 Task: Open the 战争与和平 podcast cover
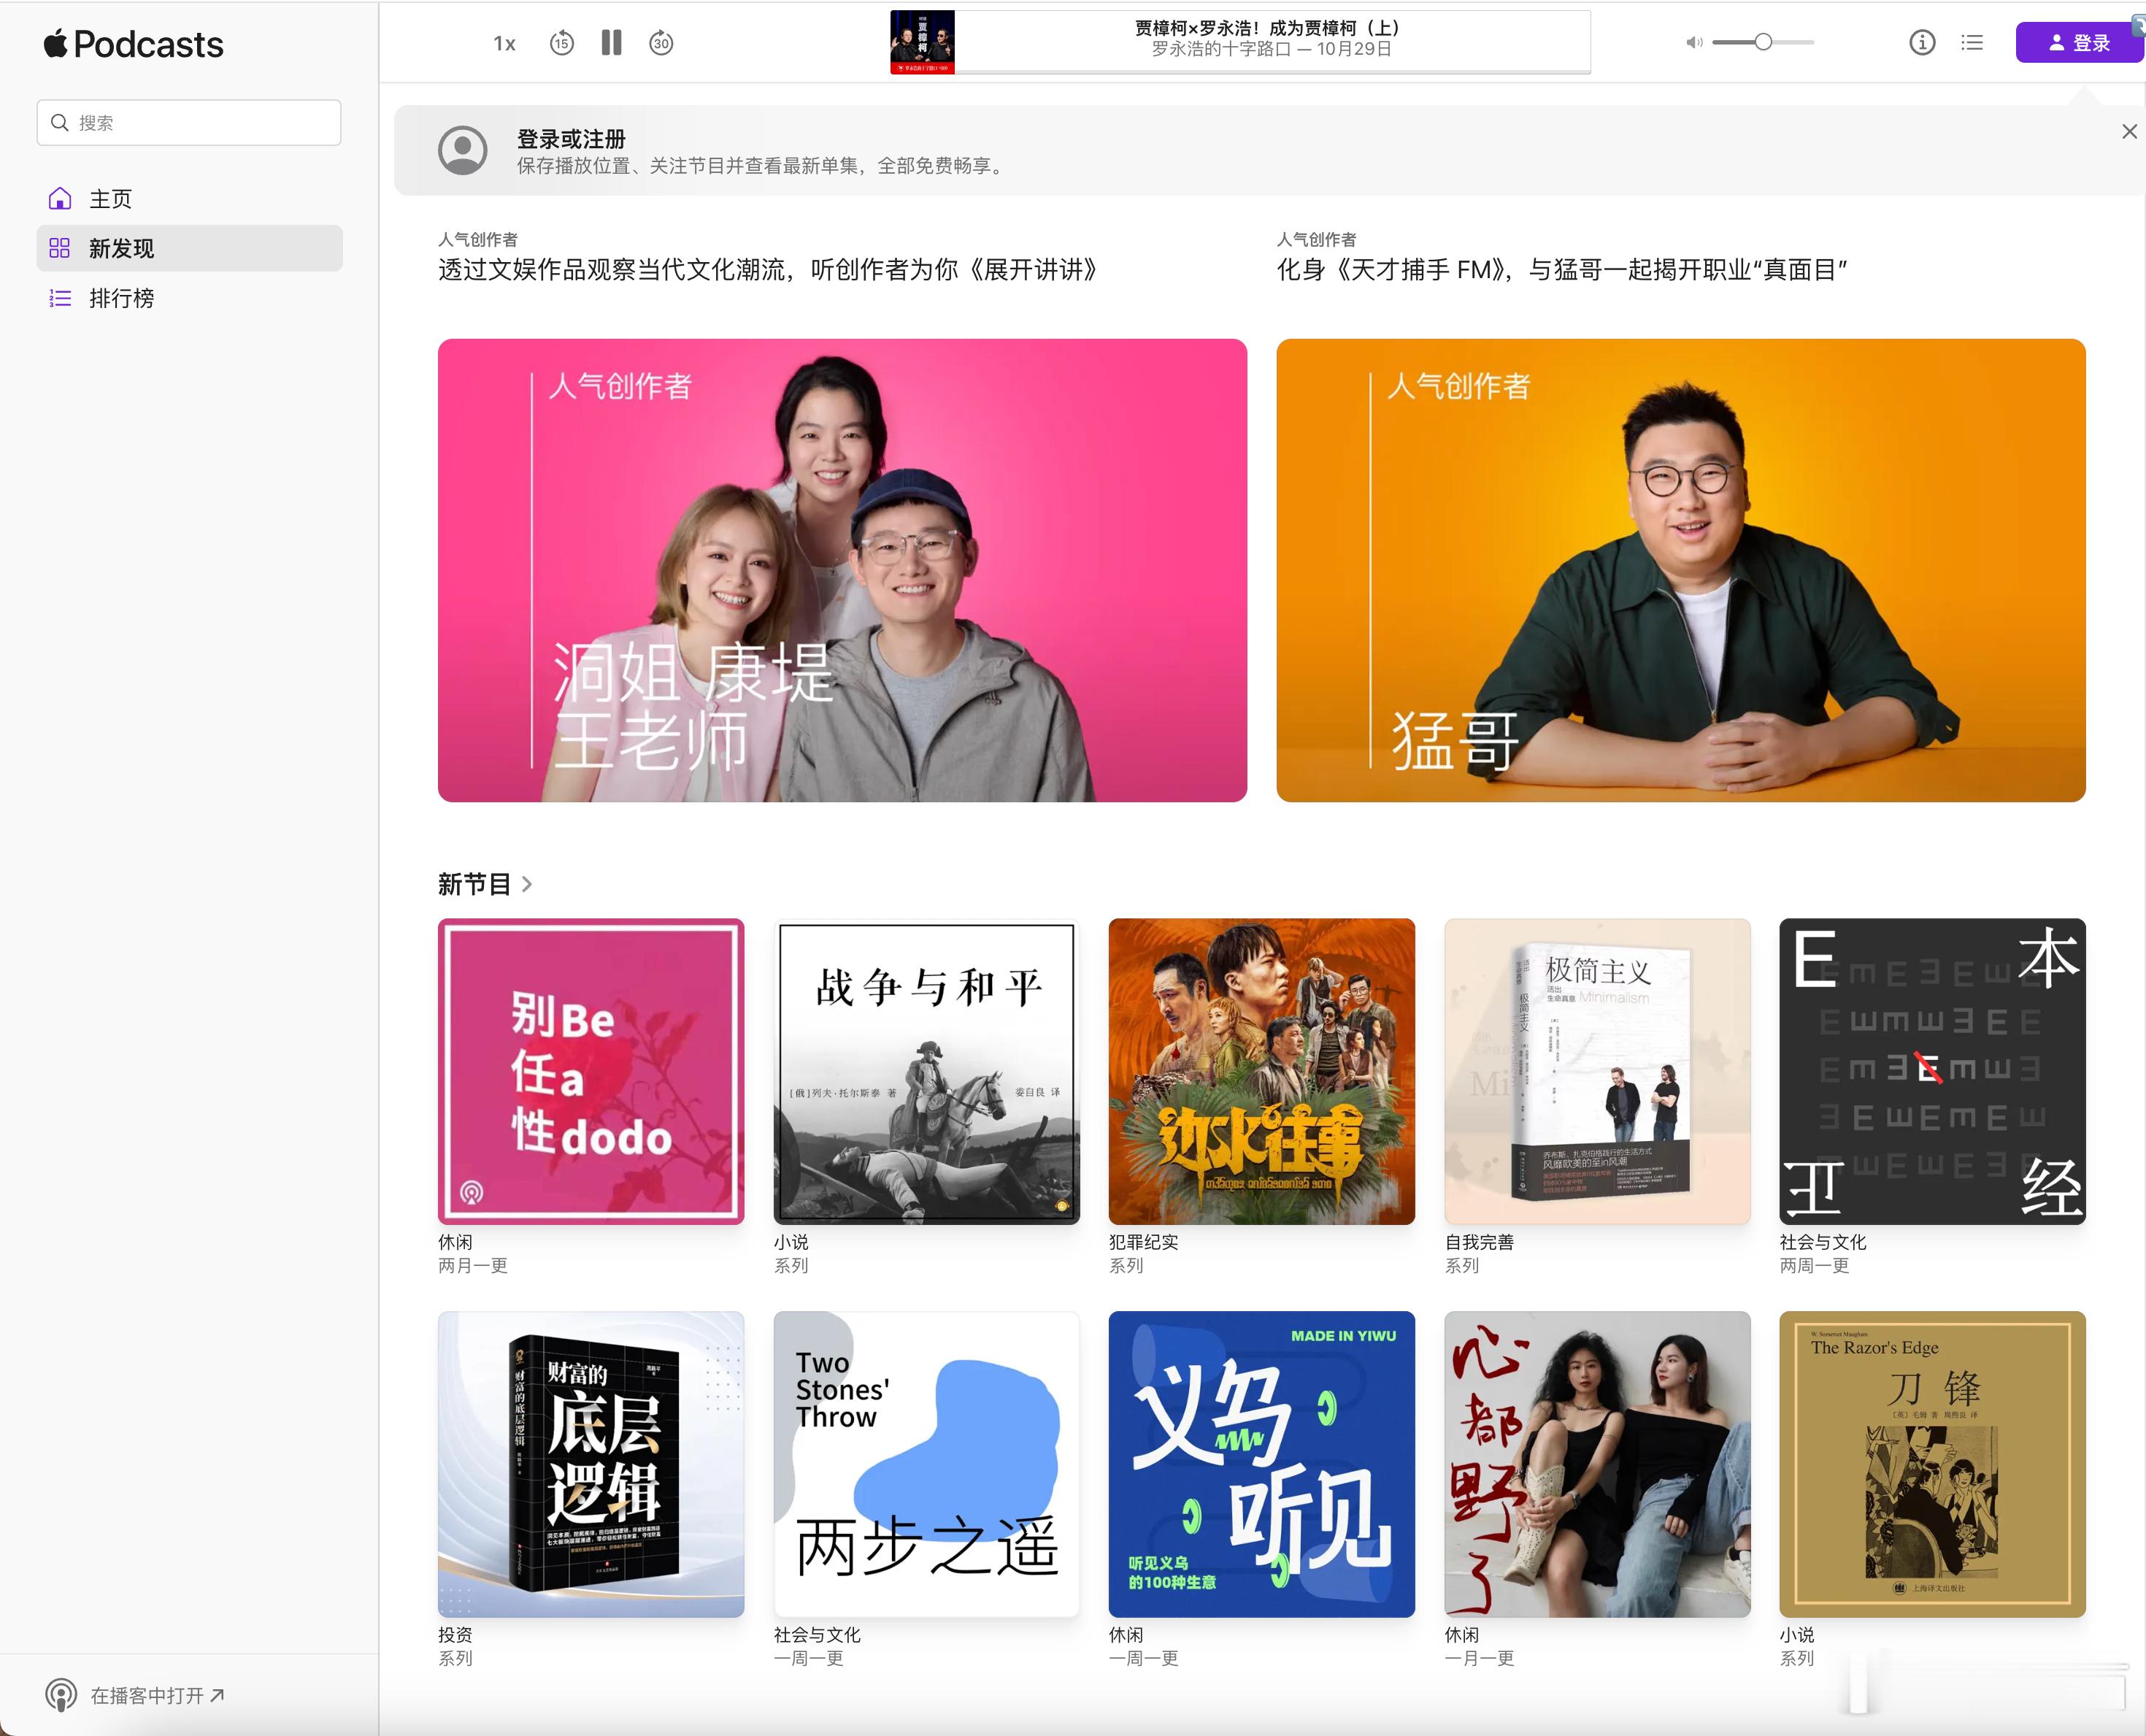[x=926, y=1071]
